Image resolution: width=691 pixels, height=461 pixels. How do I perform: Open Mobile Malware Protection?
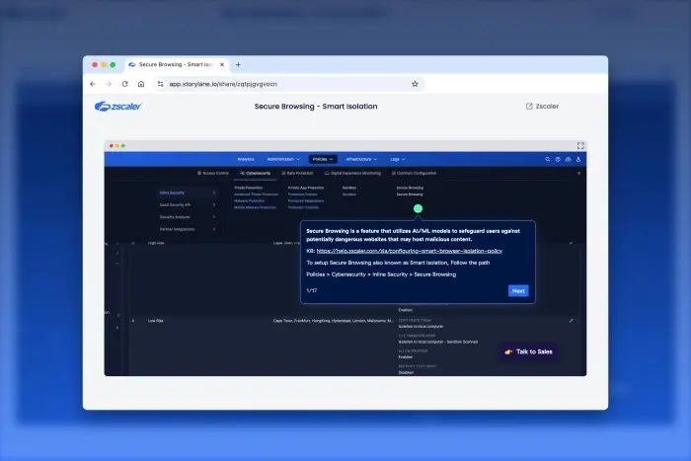(x=255, y=207)
